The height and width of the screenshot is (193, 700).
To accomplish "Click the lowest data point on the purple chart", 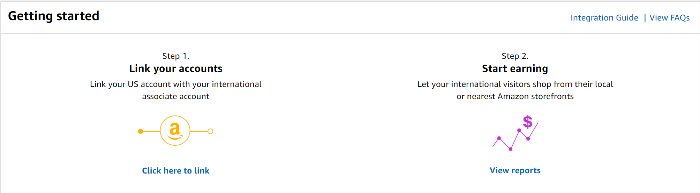I will pos(511,149).
